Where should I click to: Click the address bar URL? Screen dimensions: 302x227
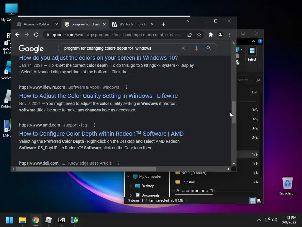click(117, 35)
